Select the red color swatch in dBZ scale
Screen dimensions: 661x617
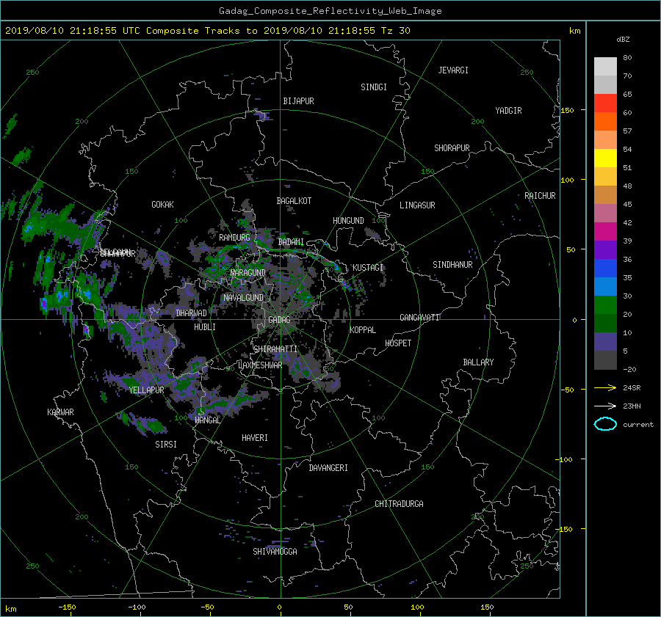[605, 103]
